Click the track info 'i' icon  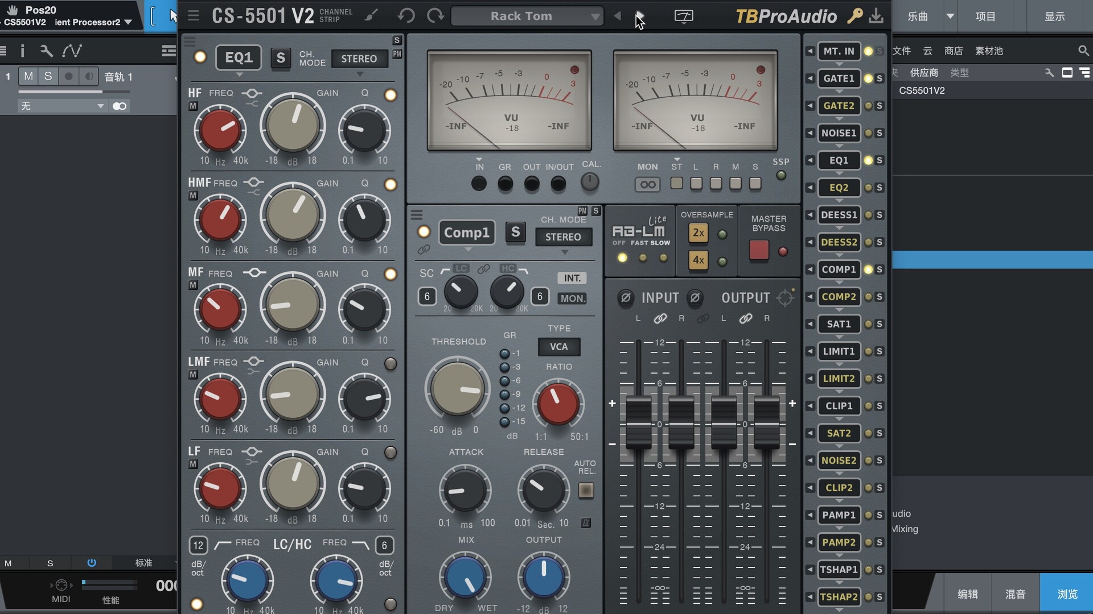click(22, 51)
